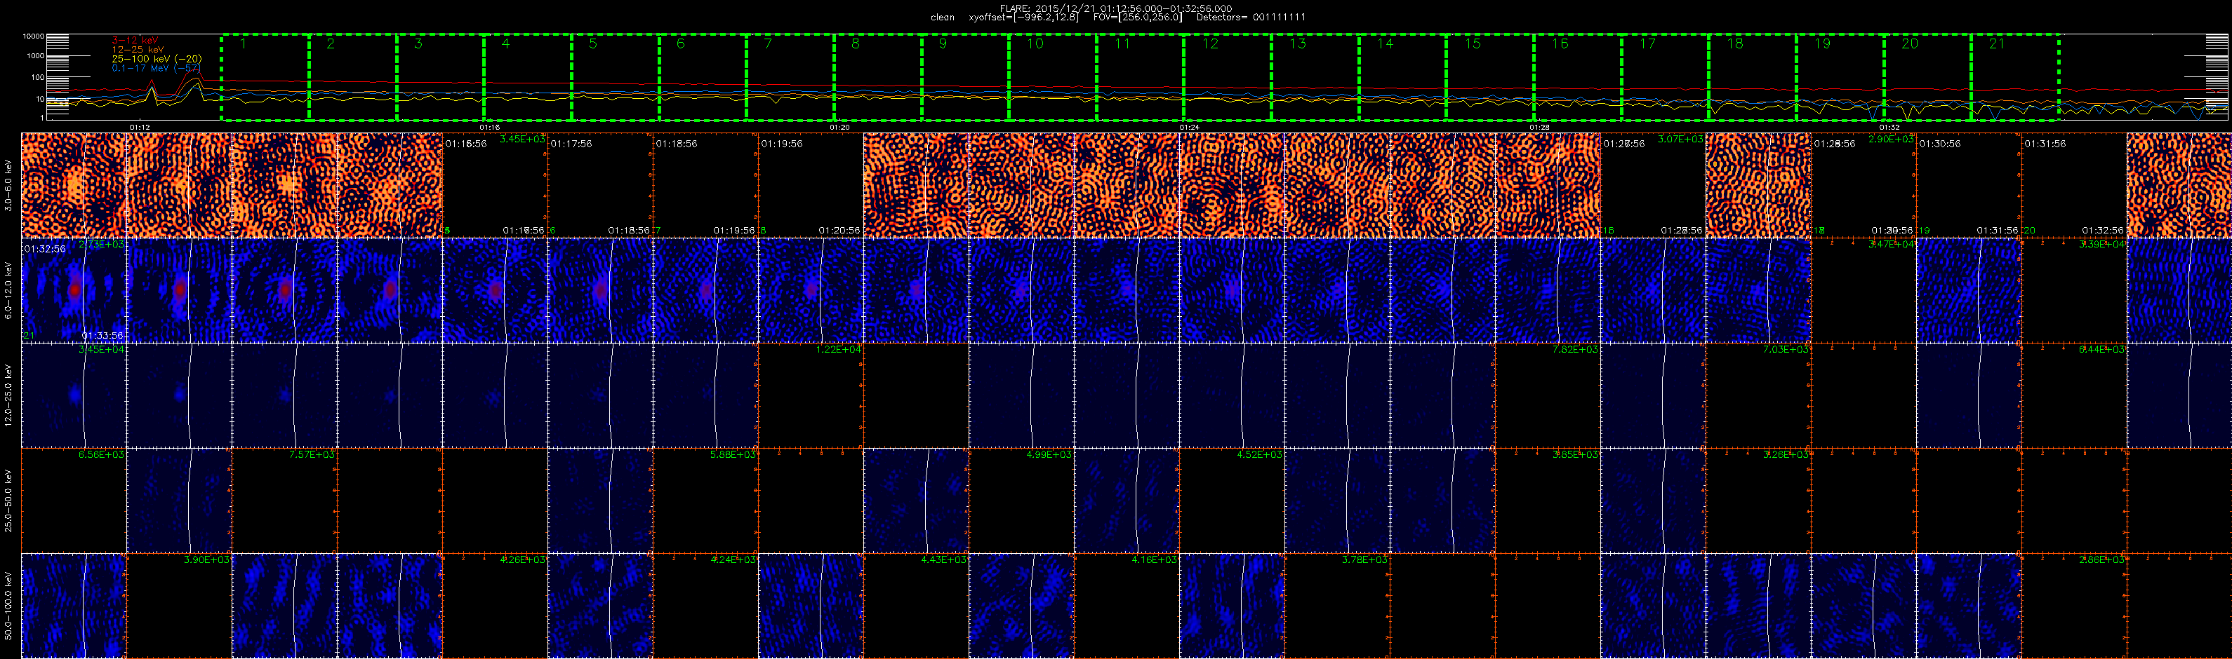Select time interval 1 on the light curve
The width and height of the screenshot is (2232, 659).
click(265, 78)
